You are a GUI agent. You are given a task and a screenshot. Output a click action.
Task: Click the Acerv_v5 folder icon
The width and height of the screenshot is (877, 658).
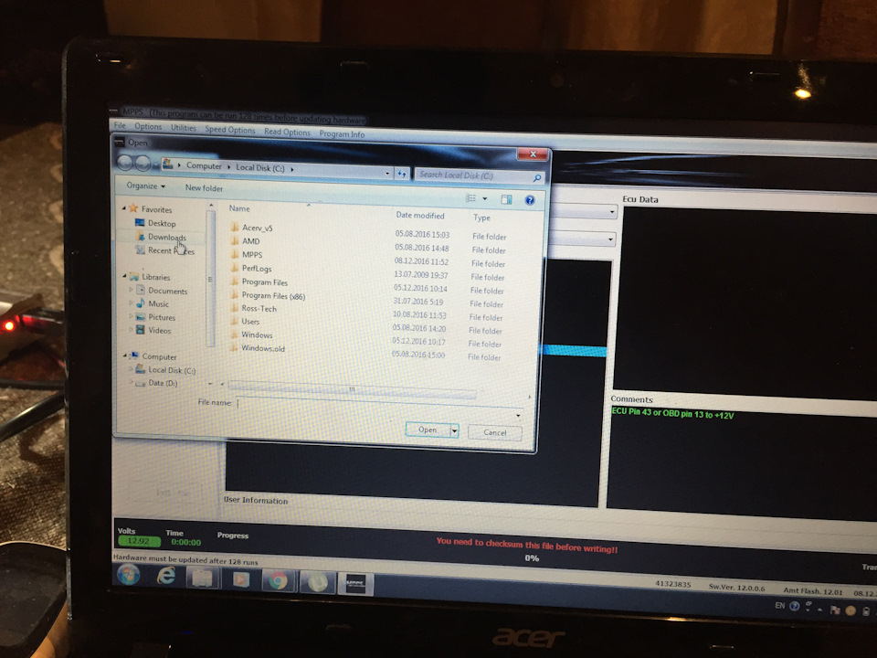pos(235,228)
